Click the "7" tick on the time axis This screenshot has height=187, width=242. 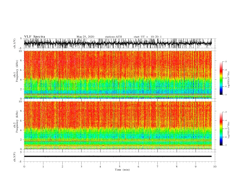coord(158,167)
